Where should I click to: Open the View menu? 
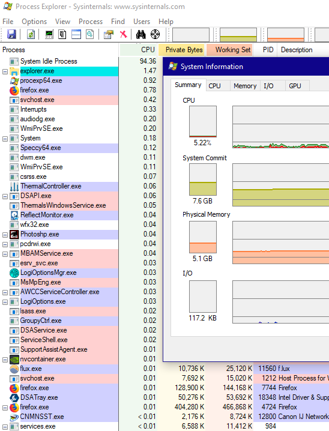pos(62,22)
